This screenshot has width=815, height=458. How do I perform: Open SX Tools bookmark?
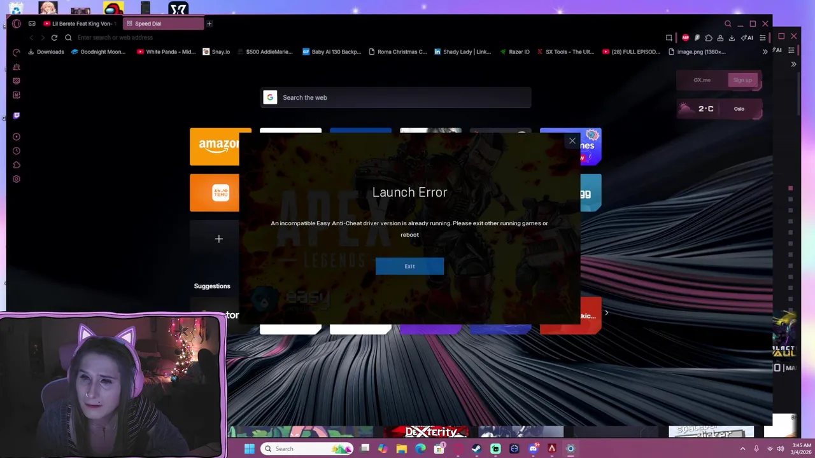(x=565, y=52)
